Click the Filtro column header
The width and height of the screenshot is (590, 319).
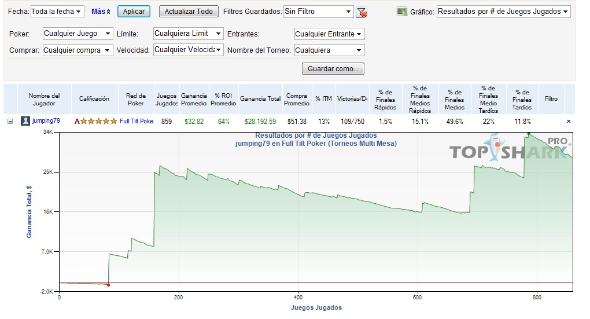pos(551,98)
